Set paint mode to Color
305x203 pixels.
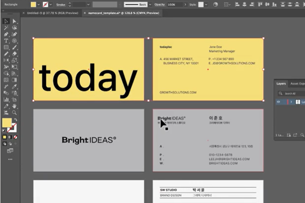tap(5, 137)
